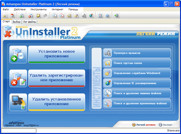Screen dimensions: 181x134
Task: Click the install icon with green plus and CD
Action: [18, 54]
